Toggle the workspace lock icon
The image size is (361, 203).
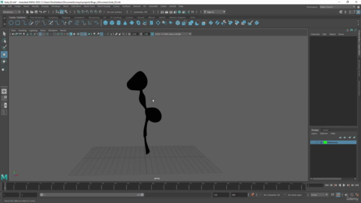point(359,7)
